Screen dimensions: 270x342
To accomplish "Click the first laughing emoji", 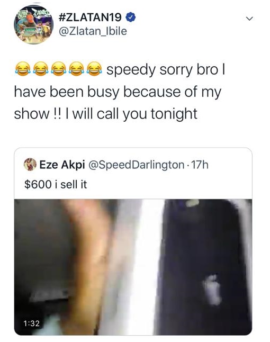I will point(22,69).
